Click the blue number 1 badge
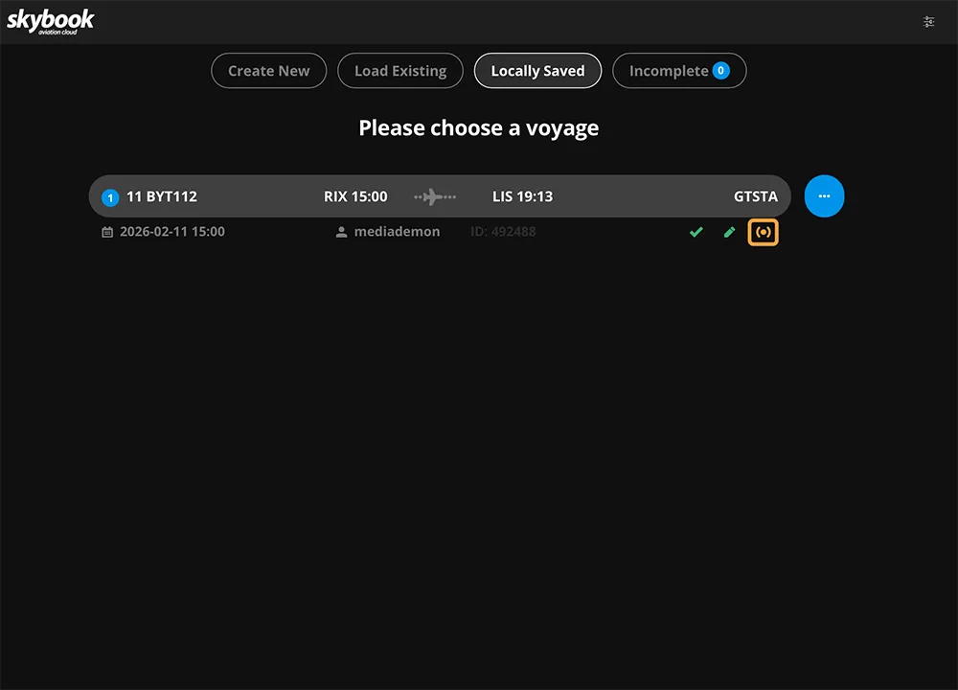 (x=110, y=197)
